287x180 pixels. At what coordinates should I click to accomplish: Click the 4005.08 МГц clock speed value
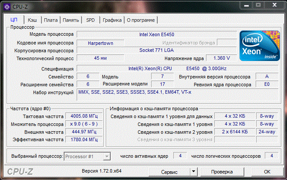(84, 116)
